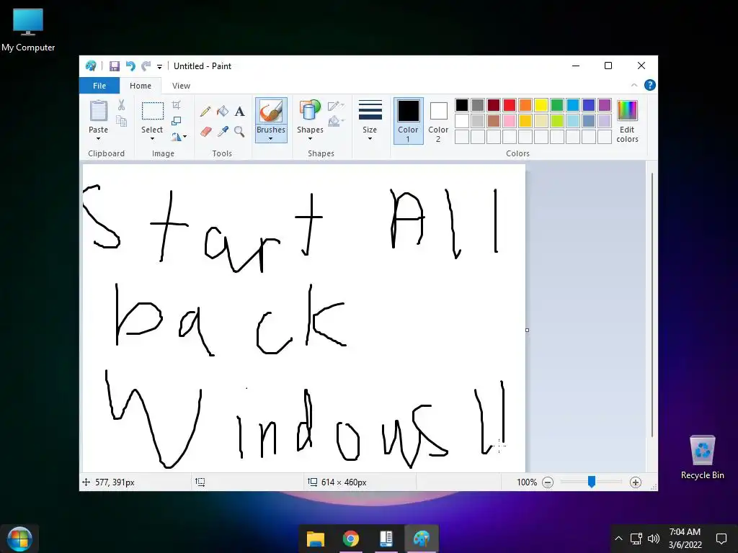
Task: Click the Undo arrow icon
Action: point(130,66)
